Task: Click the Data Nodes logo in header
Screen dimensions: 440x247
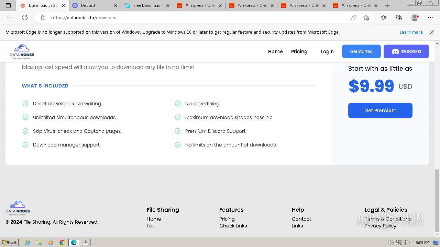Action: click(x=22, y=51)
